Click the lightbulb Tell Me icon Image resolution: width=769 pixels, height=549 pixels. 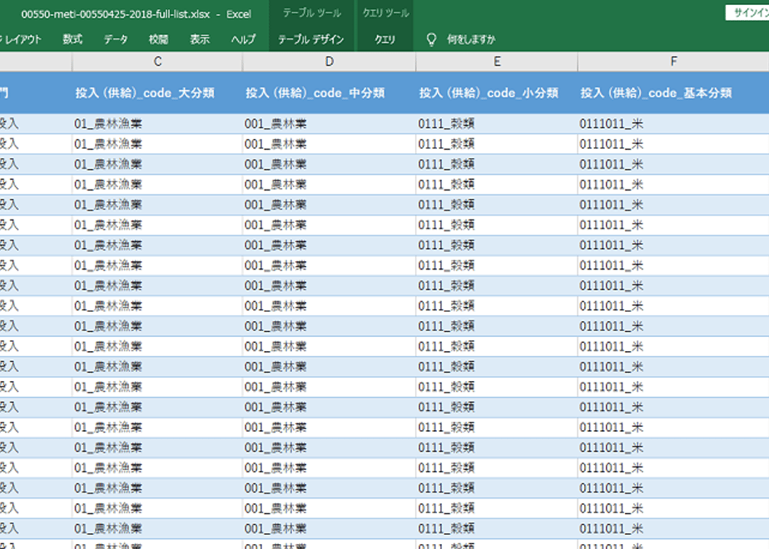coord(431,40)
